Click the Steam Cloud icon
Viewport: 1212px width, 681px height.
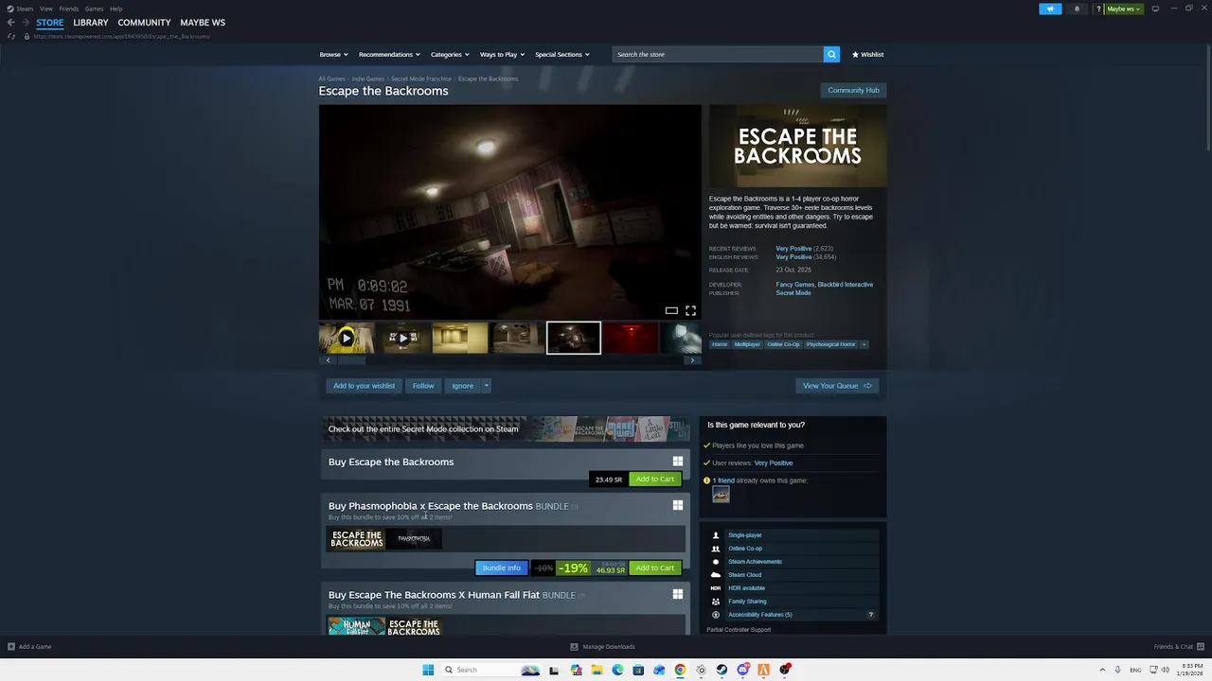716,575
